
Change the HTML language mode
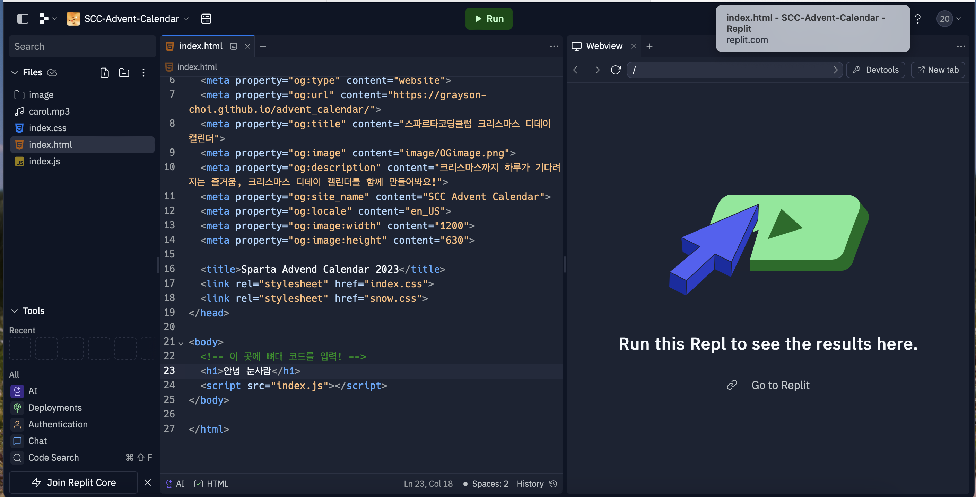click(x=211, y=484)
